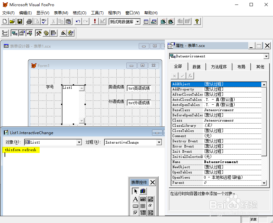Image resolution: width=273 pixels, height=223 pixels.
Task: Open the 编辑(E) menu
Action: click(25, 13)
